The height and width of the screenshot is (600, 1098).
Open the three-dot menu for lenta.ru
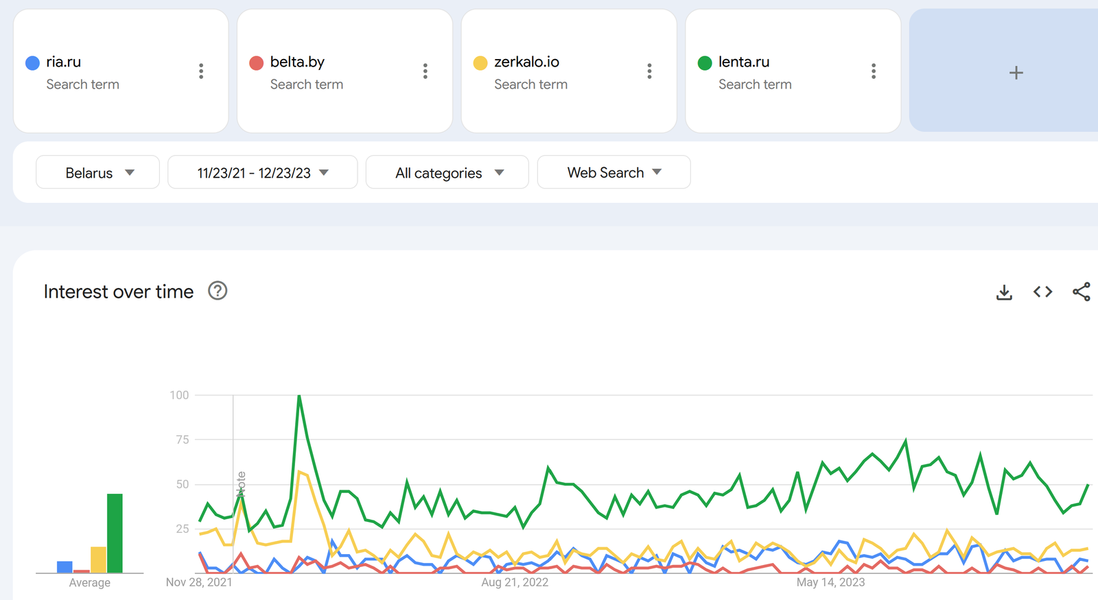874,71
